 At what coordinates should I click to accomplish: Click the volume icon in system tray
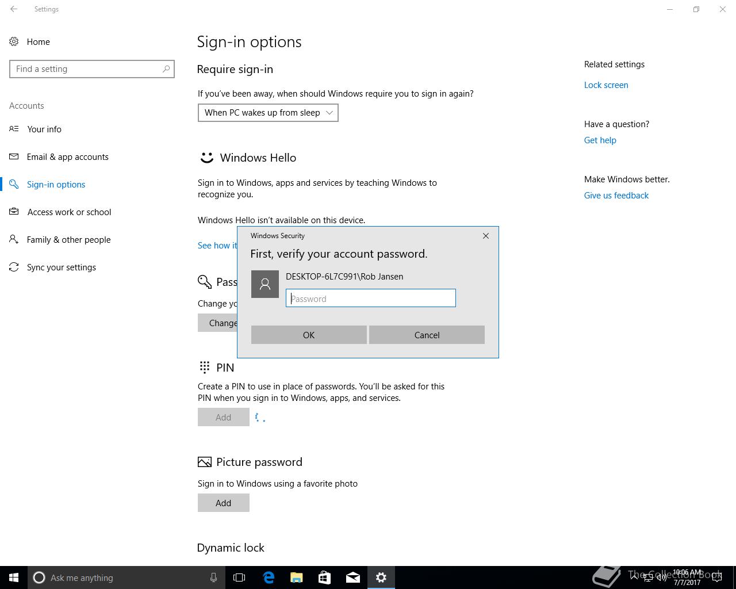[x=661, y=577]
